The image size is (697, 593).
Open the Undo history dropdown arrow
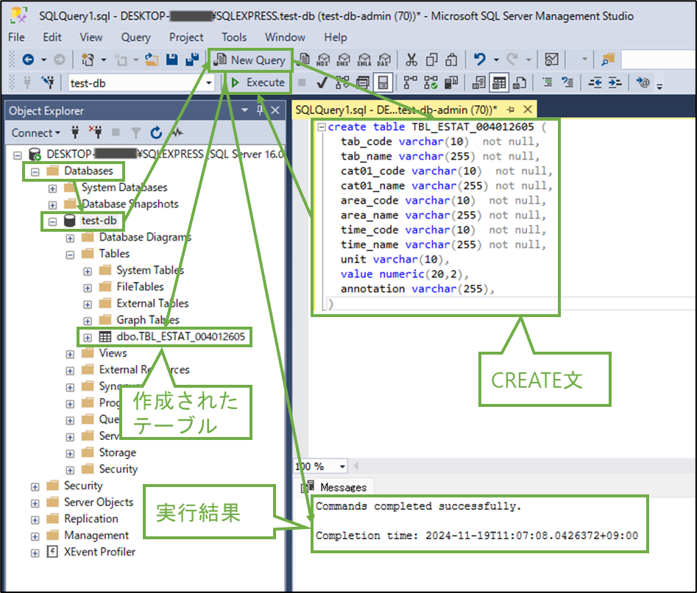pos(496,60)
